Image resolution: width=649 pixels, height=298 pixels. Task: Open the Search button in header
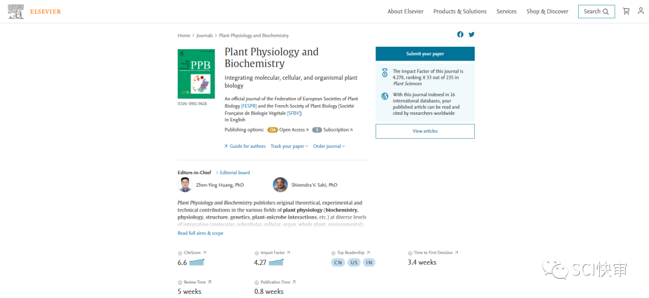pyautogui.click(x=596, y=11)
